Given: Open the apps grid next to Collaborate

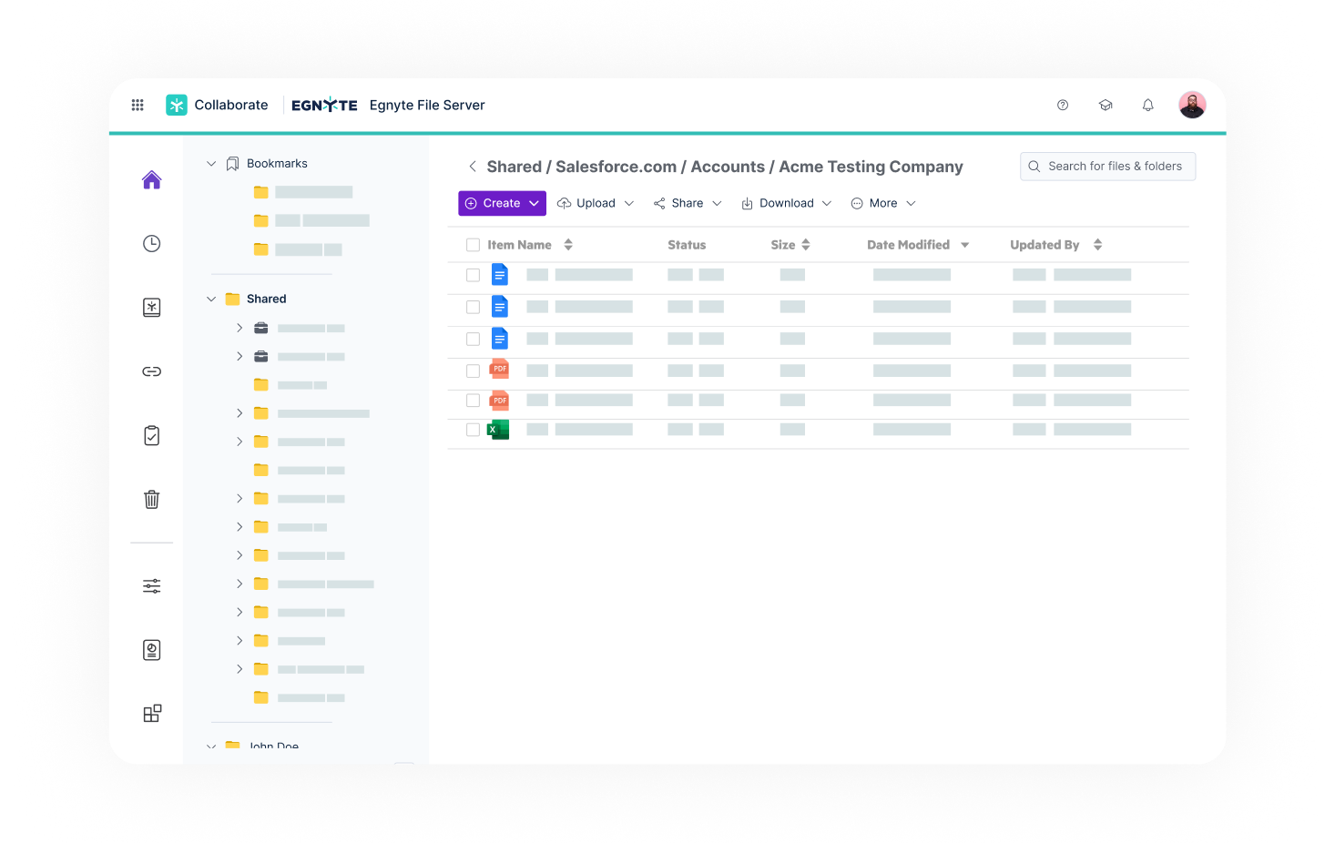Looking at the screenshot, I should (x=138, y=105).
